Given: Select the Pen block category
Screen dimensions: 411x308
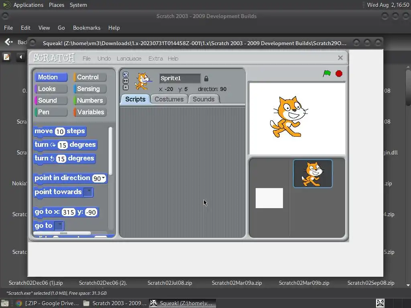Looking at the screenshot, I should [x=51, y=112].
